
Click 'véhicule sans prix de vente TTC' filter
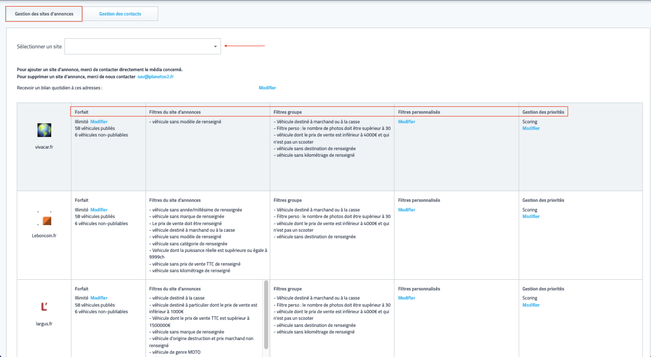[x=195, y=264]
